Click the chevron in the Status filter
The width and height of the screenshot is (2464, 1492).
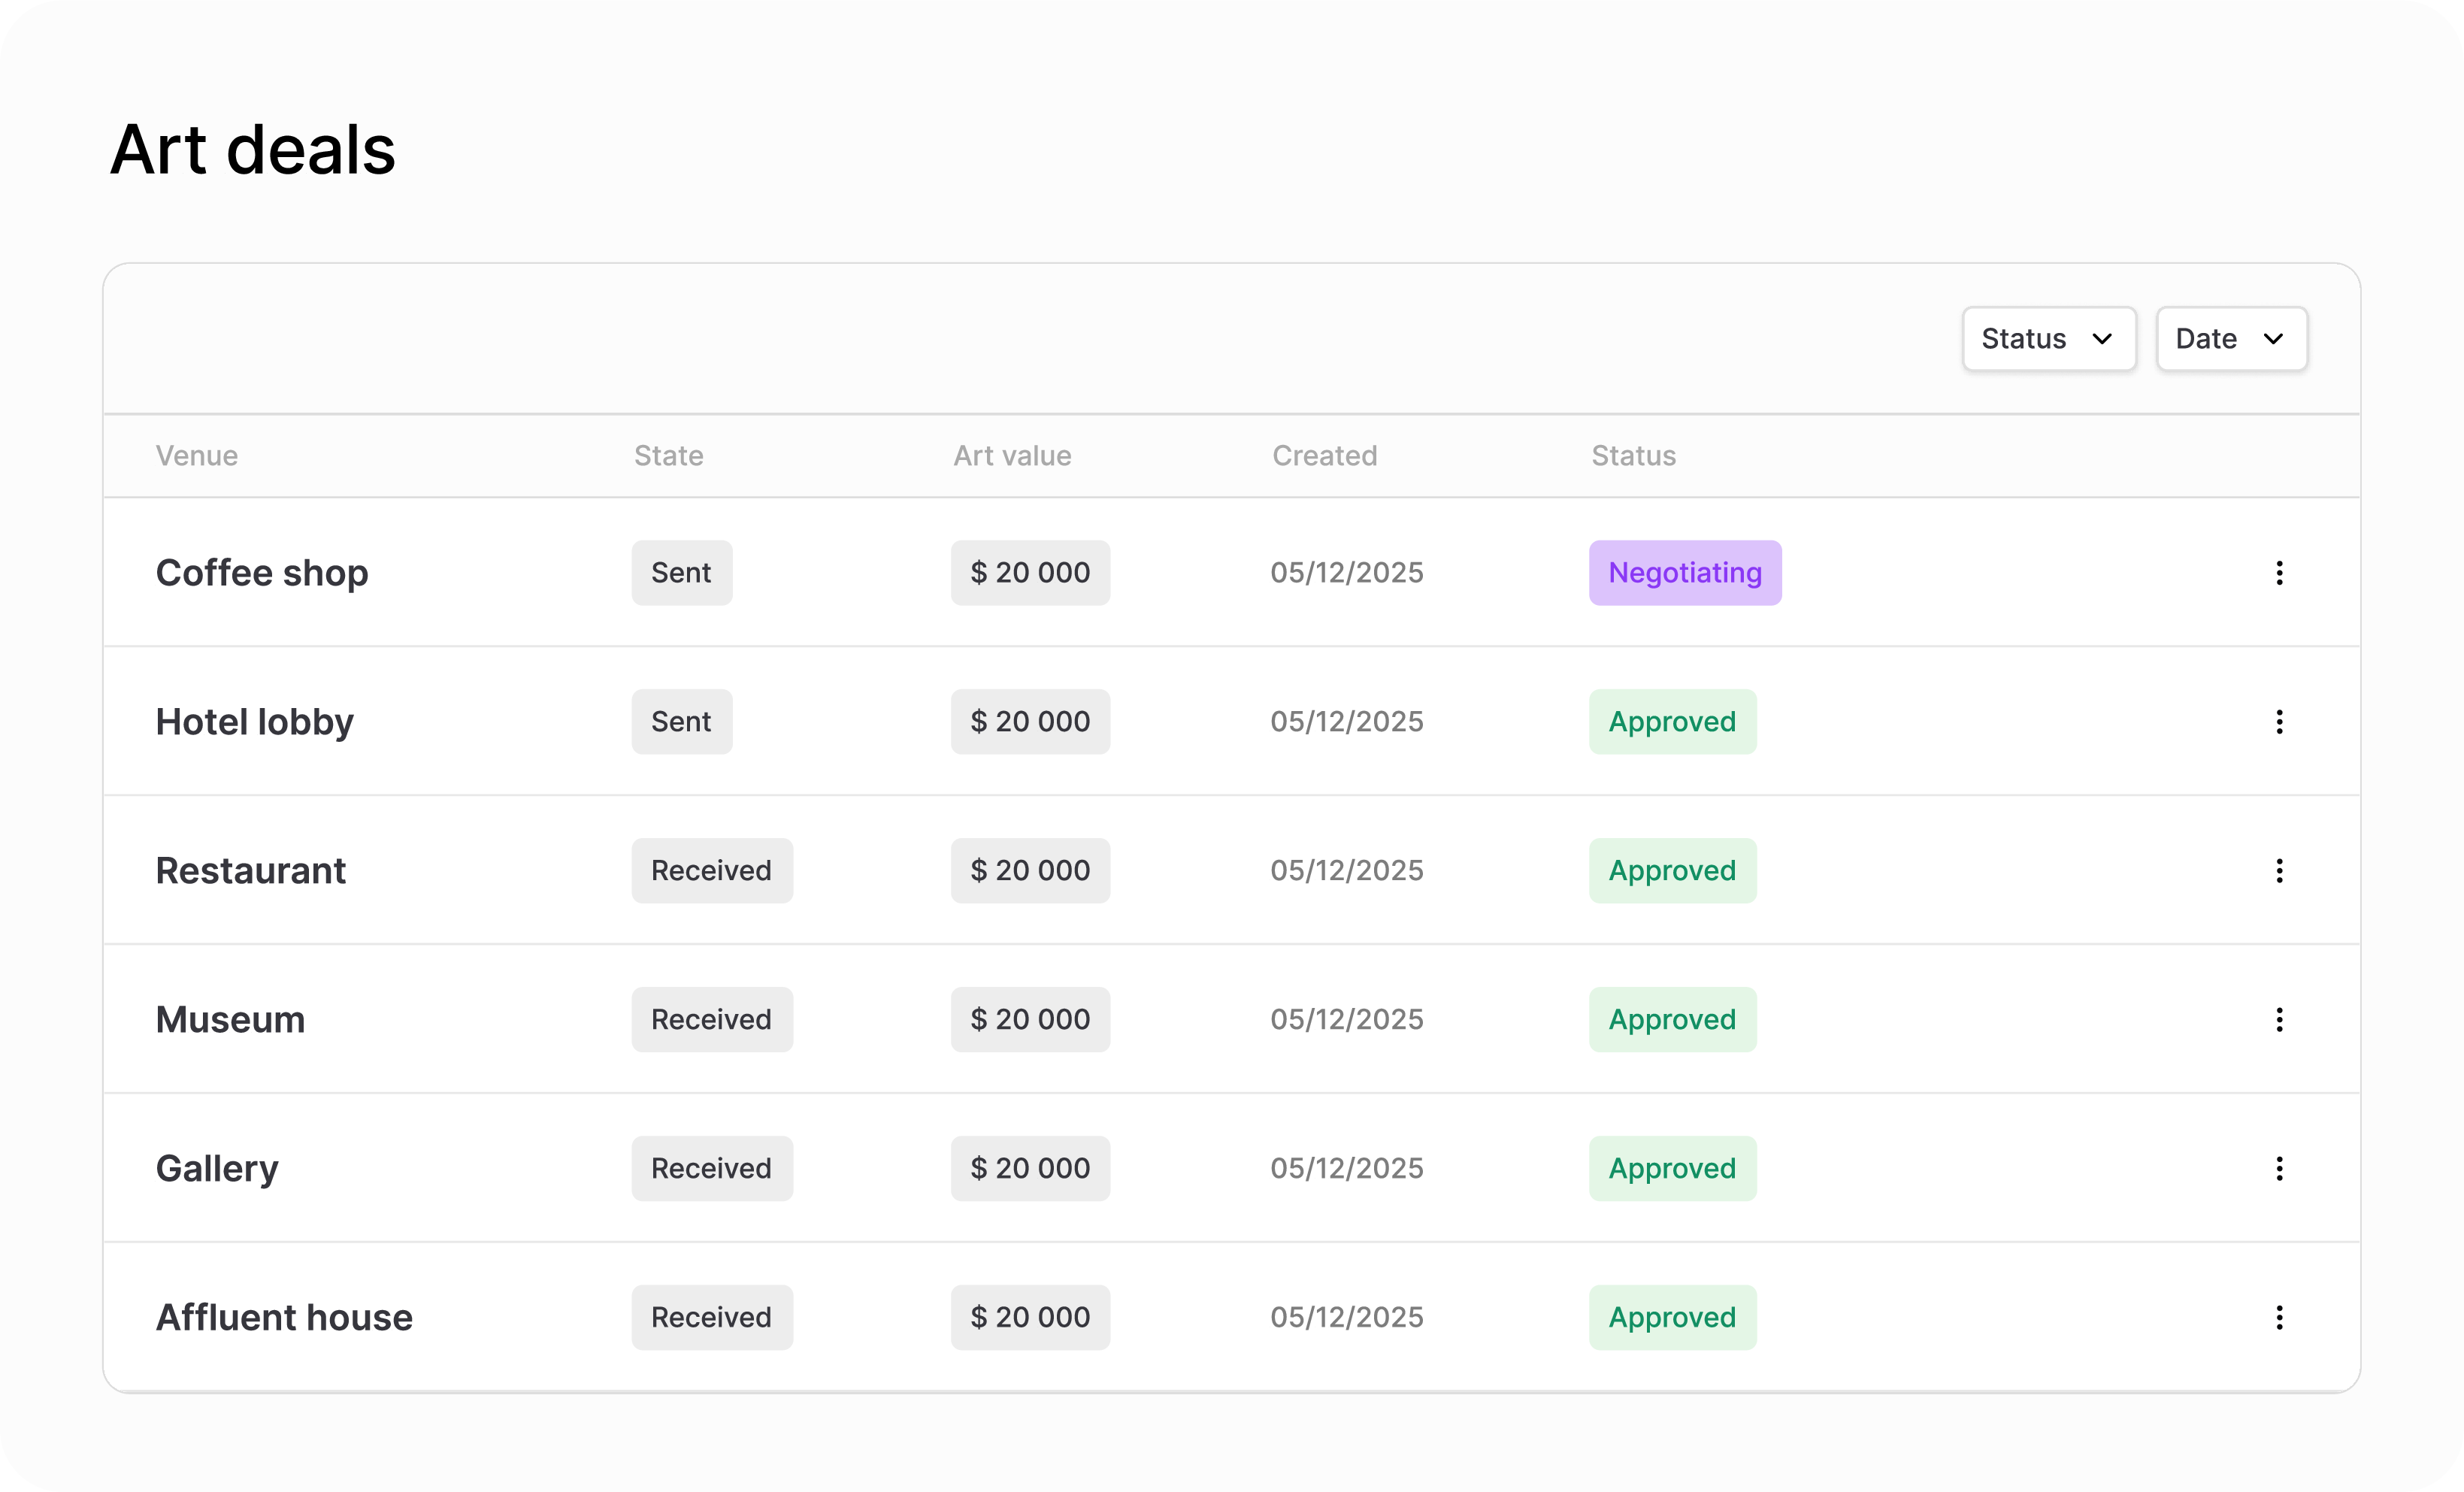tap(2102, 339)
